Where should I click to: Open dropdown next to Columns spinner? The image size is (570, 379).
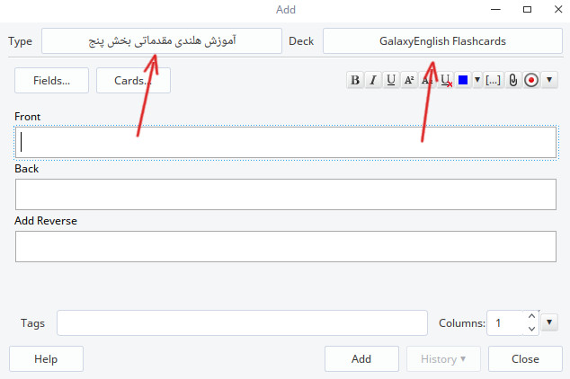tap(550, 322)
